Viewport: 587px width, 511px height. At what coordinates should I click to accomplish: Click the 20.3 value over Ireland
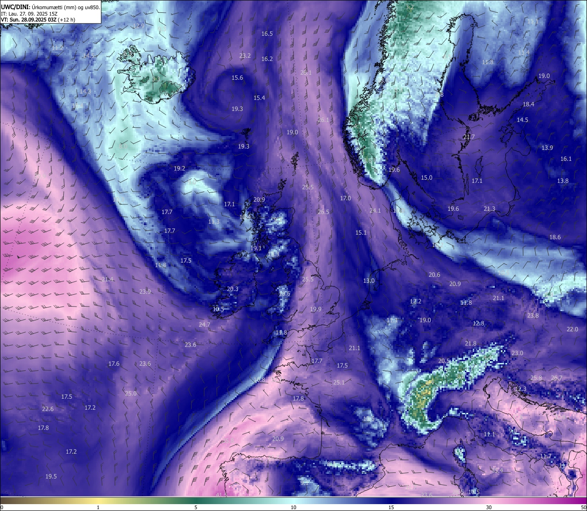233,289
